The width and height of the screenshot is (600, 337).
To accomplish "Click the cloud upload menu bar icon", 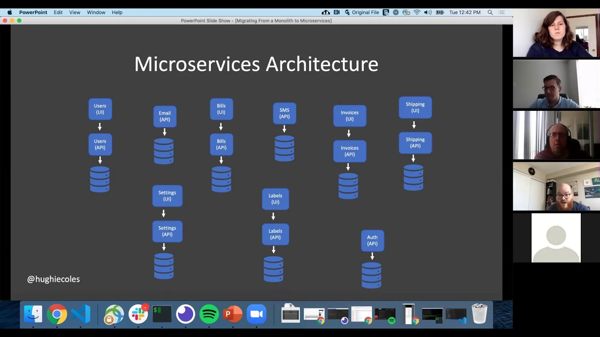I will [326, 12].
